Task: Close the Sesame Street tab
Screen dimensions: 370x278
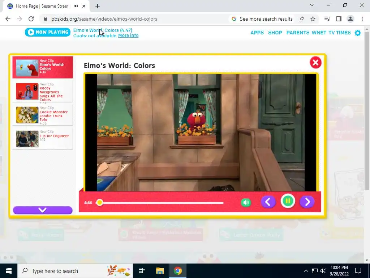Action: (x=84, y=6)
